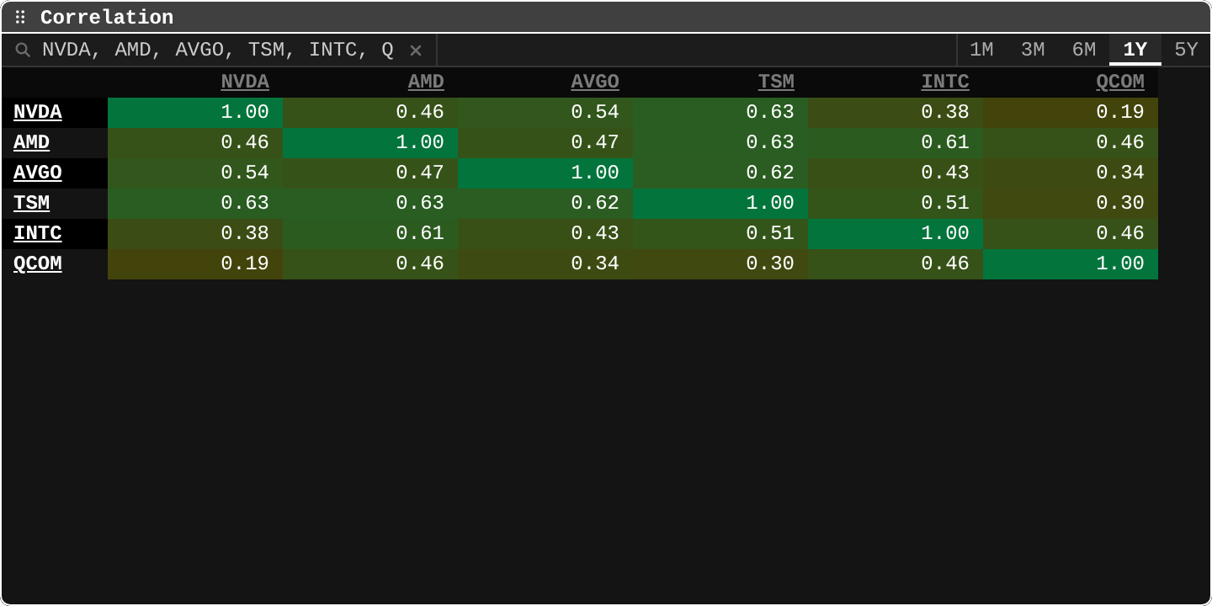Open the TSM row label link

click(32, 203)
